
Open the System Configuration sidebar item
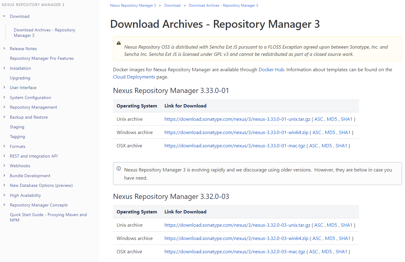click(x=30, y=97)
